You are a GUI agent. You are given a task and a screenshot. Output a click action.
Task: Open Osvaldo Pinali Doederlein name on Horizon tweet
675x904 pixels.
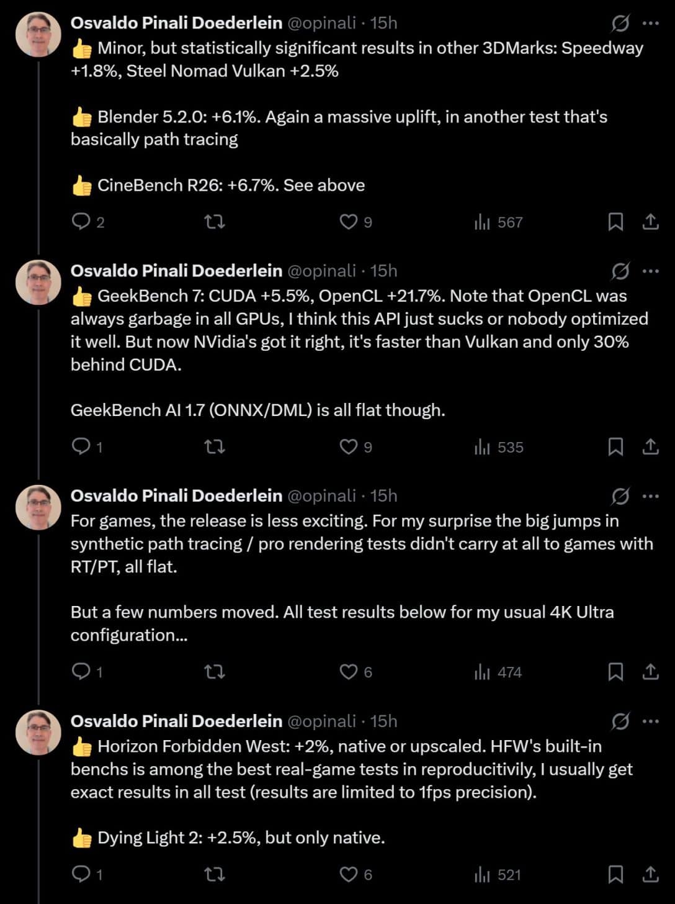pos(176,721)
